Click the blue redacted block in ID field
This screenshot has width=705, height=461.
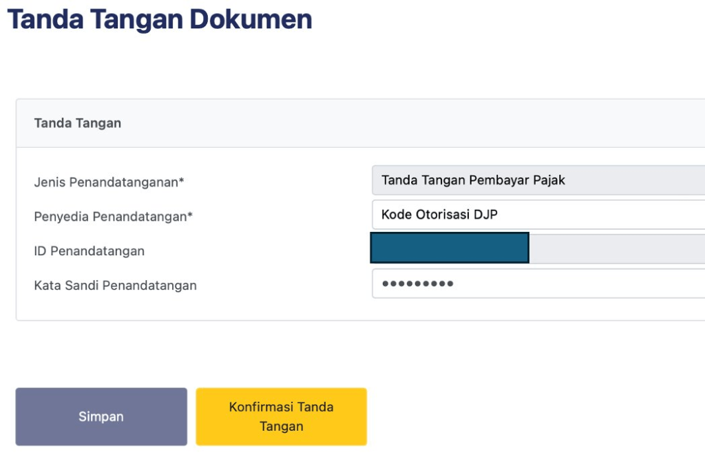[x=449, y=248]
